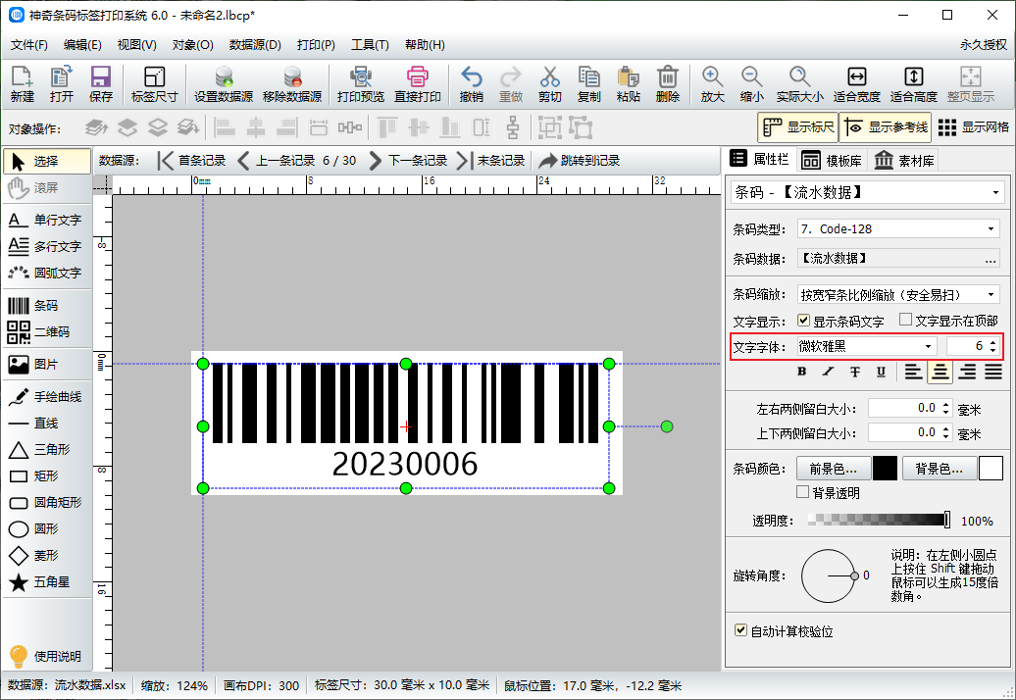Go to 上一条记录 previous record
The height and width of the screenshot is (700, 1016).
click(x=276, y=161)
